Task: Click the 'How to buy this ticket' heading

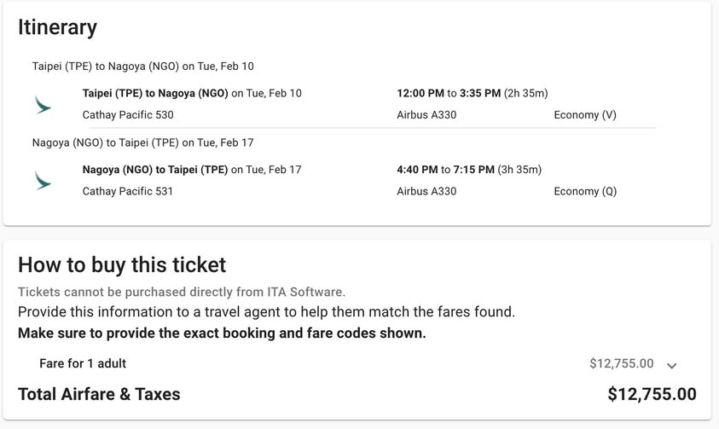Action: pyautogui.click(x=122, y=264)
